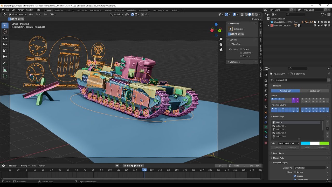Enable Affect Only Locations checkbox
This screenshot has height=187, width=332.
pos(241,53)
